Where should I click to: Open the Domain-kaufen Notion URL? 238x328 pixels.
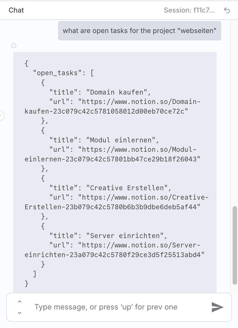[112, 106]
